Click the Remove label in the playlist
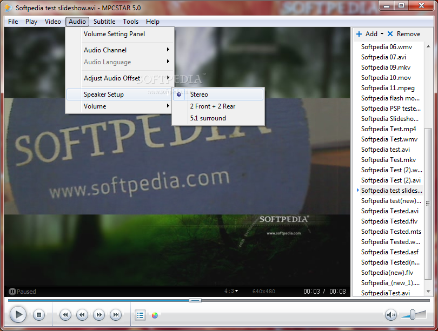The height and width of the screenshot is (331, 438). click(408, 34)
